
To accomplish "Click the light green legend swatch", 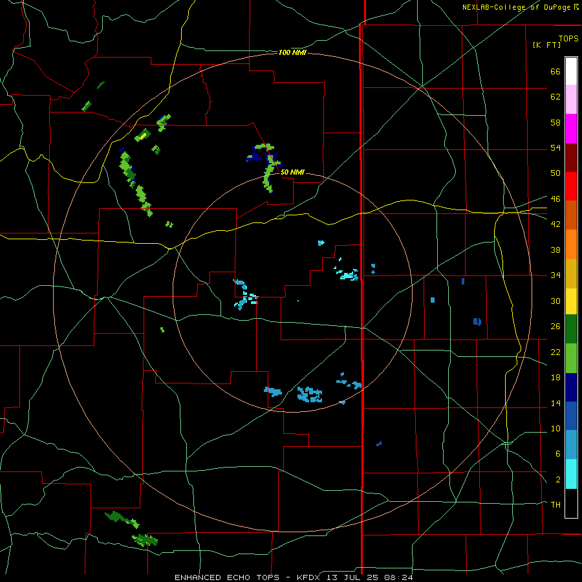I will (x=571, y=358).
